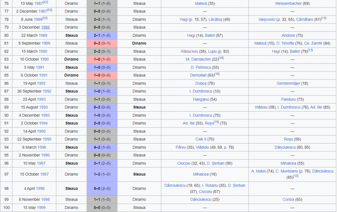Image resolution: width=338 pixels, height=212 pixels.
Task: Select the date 4 April 1998
Action: click(x=34, y=188)
